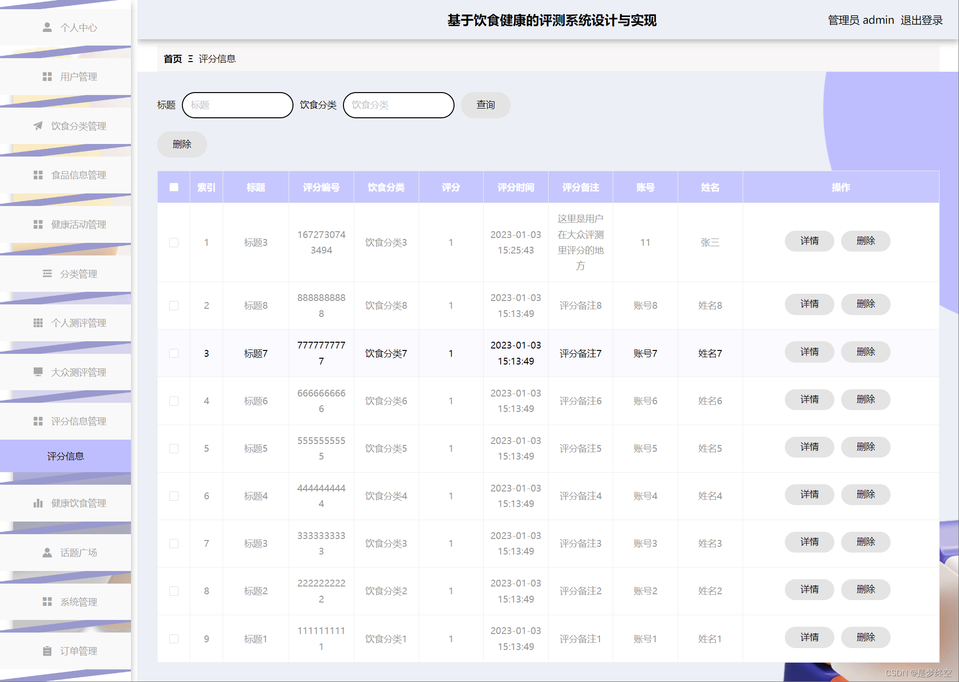Click the 管理员 admin label

click(861, 20)
